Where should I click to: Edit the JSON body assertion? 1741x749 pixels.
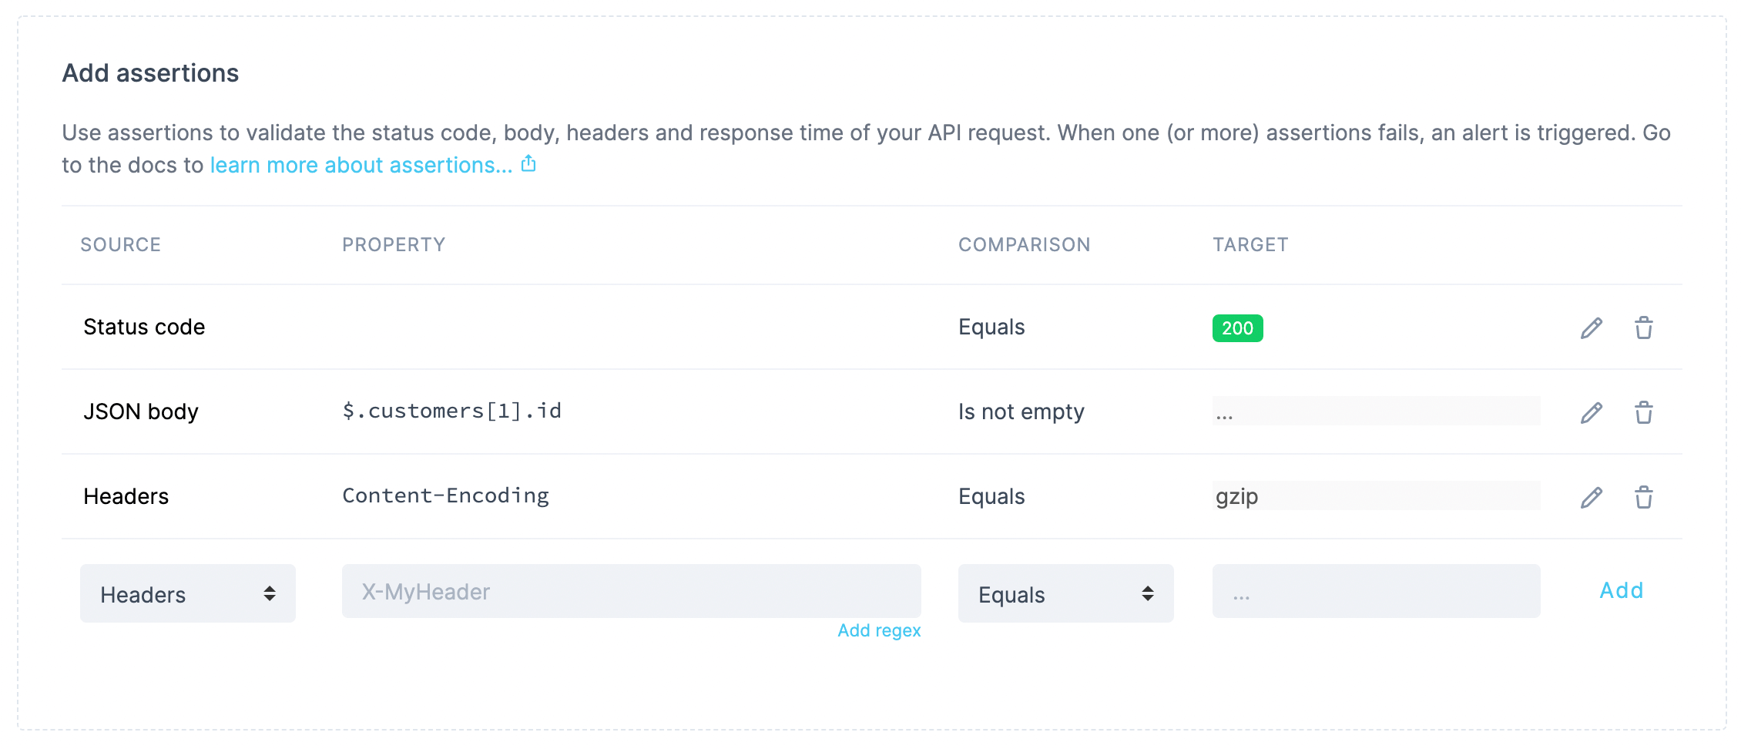[x=1592, y=412]
